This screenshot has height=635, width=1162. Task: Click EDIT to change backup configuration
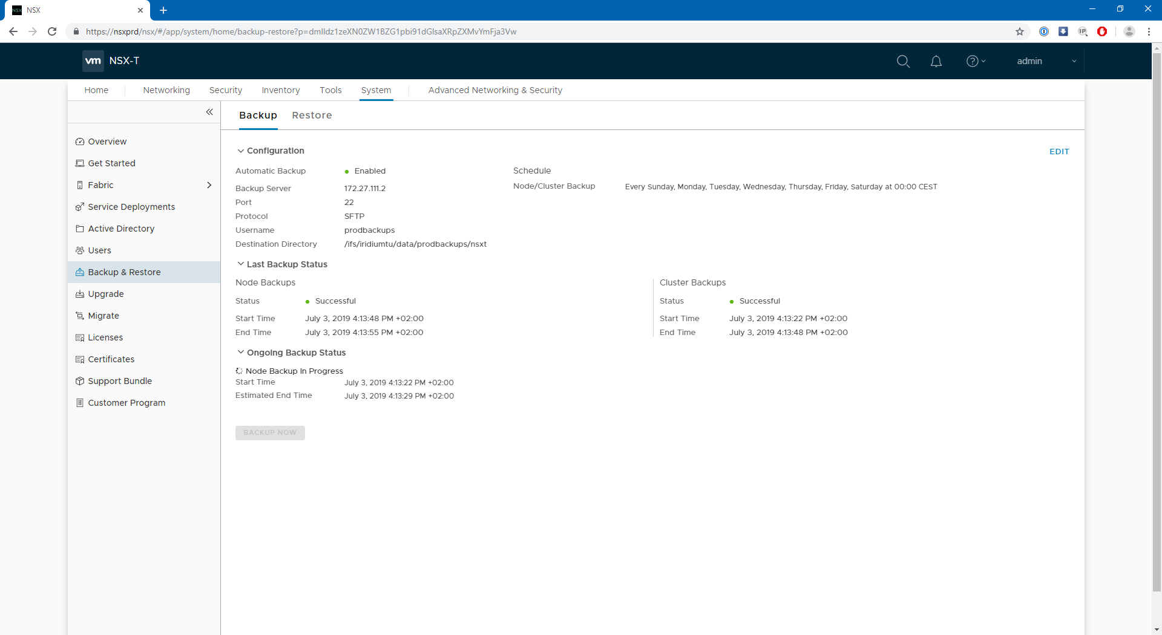(x=1059, y=152)
